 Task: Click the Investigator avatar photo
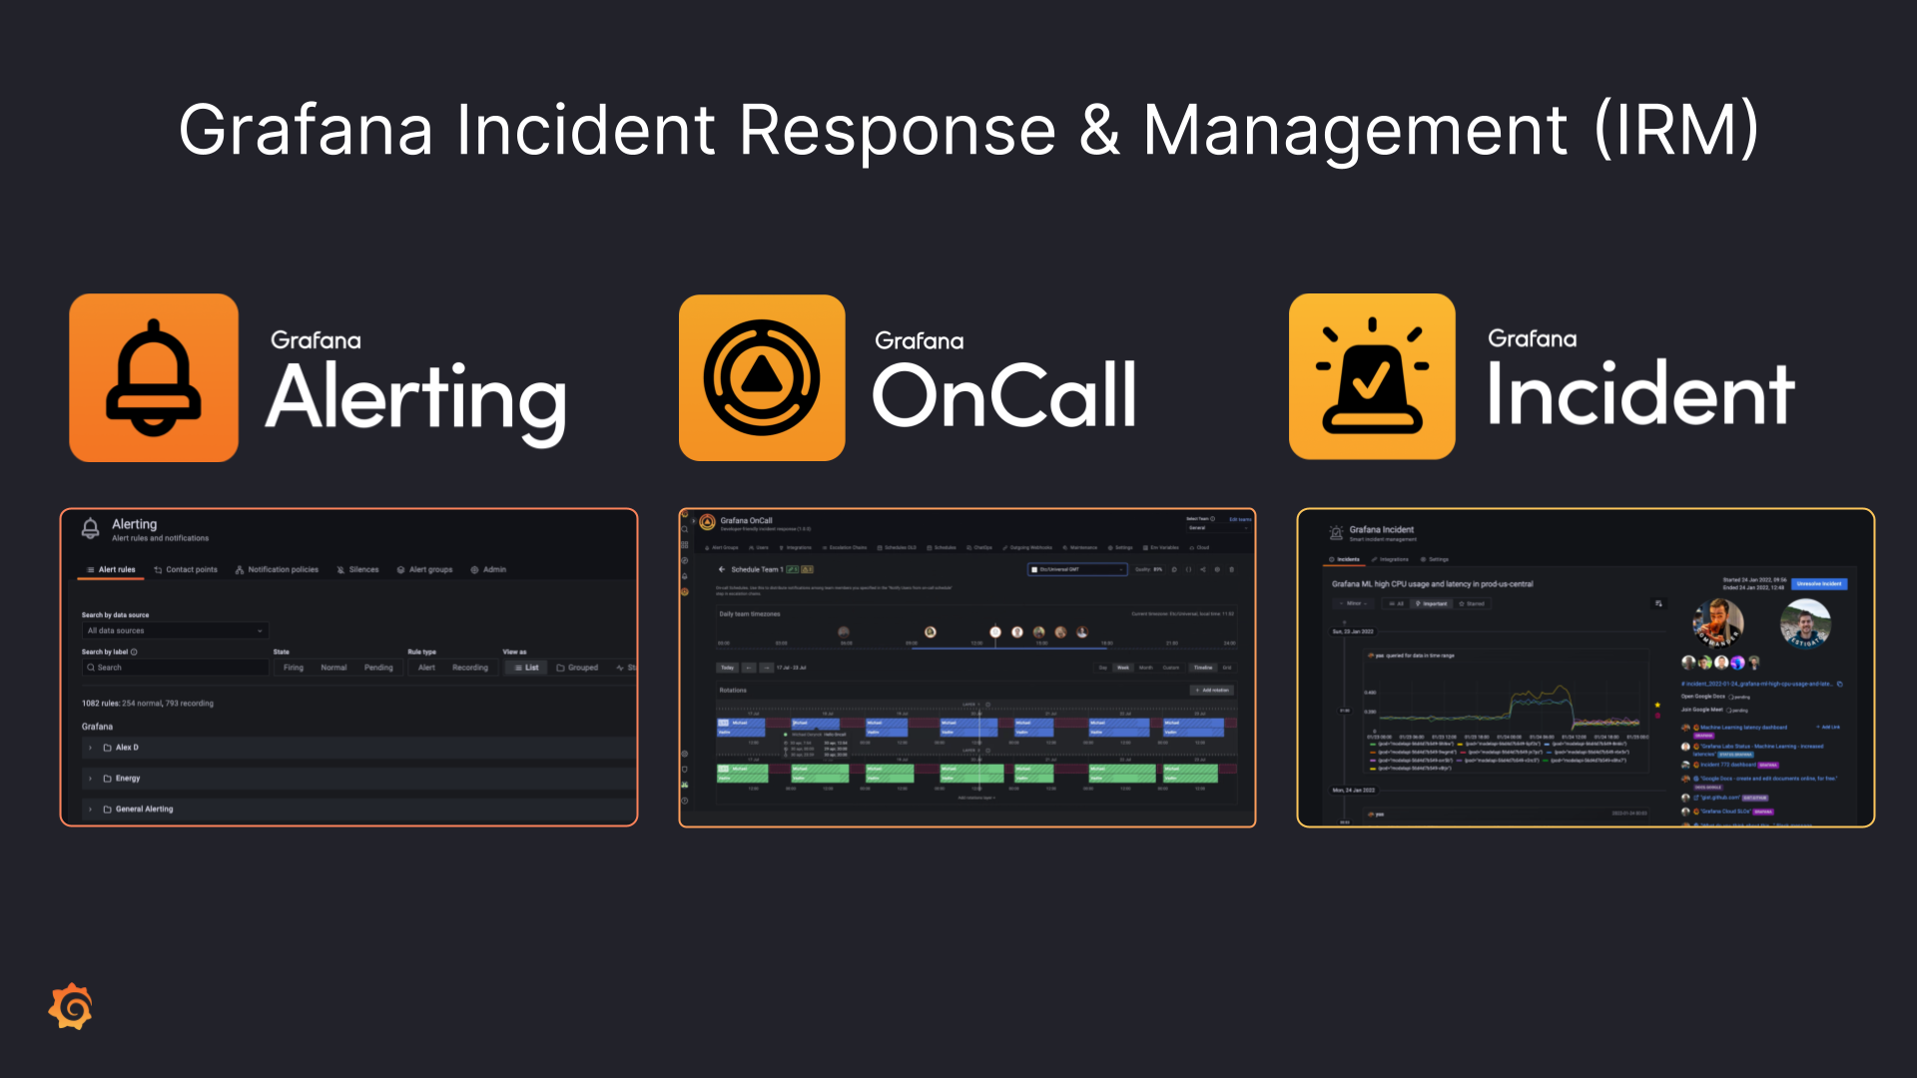point(1805,624)
